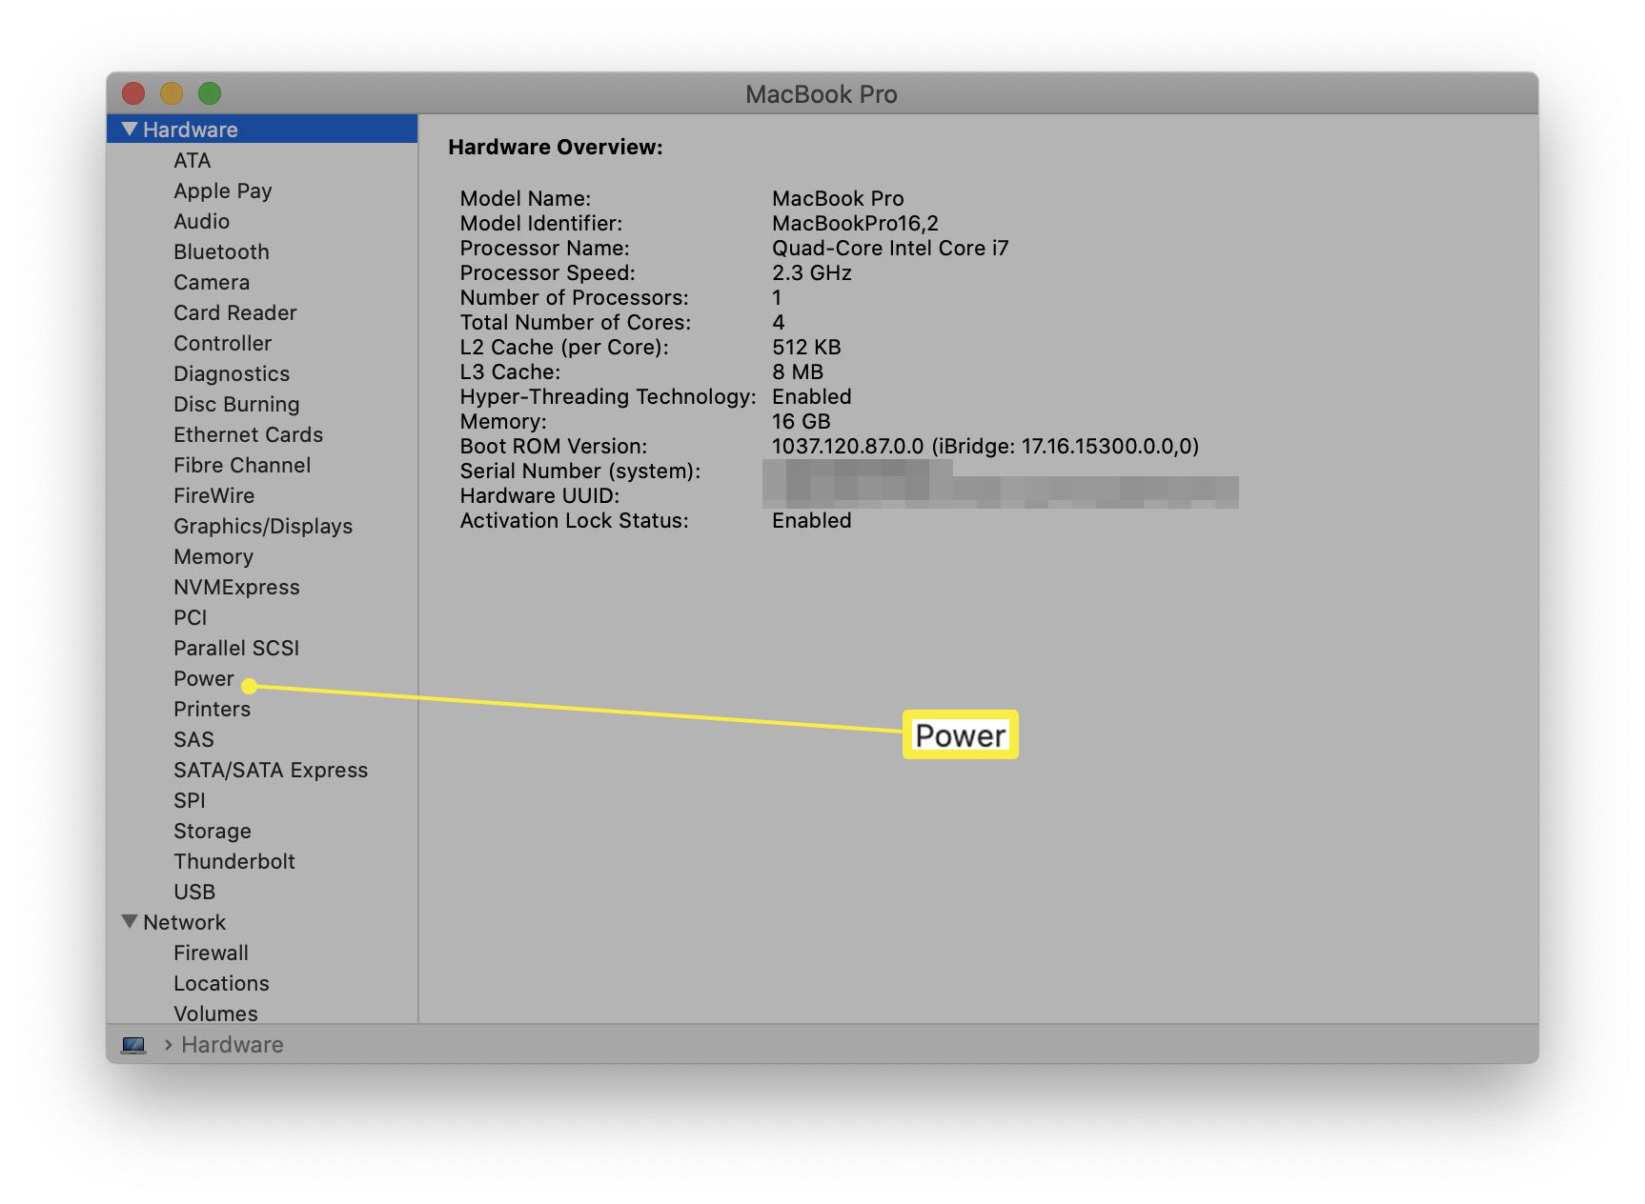Choose Parallel SCSI entry
The width and height of the screenshot is (1645, 1204).
pos(236,648)
